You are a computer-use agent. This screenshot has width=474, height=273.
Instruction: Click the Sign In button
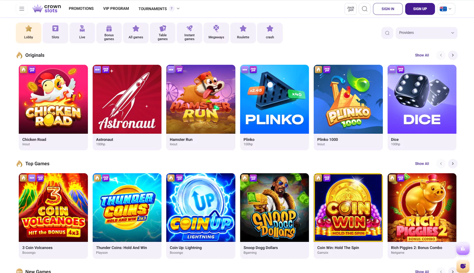pos(387,9)
